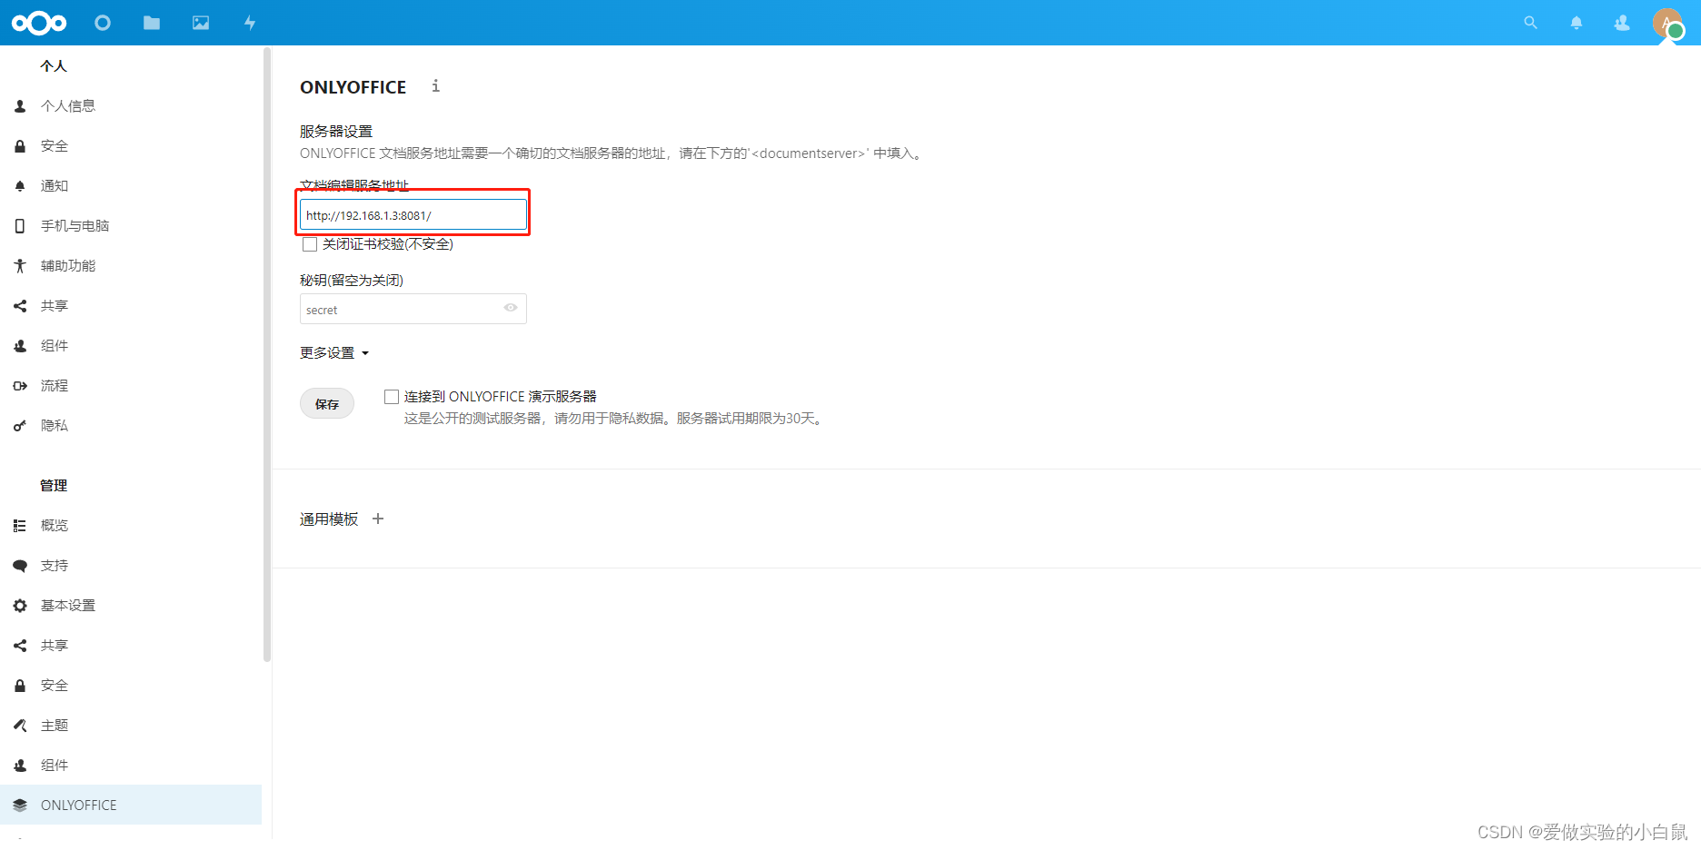Open admin 概览 page
This screenshot has height=850, width=1701.
coord(131,526)
